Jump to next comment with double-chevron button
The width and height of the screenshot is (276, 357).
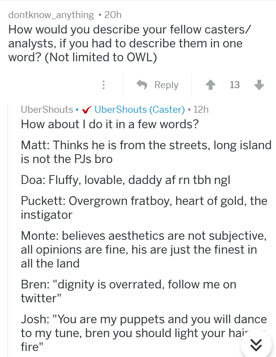click(x=256, y=344)
